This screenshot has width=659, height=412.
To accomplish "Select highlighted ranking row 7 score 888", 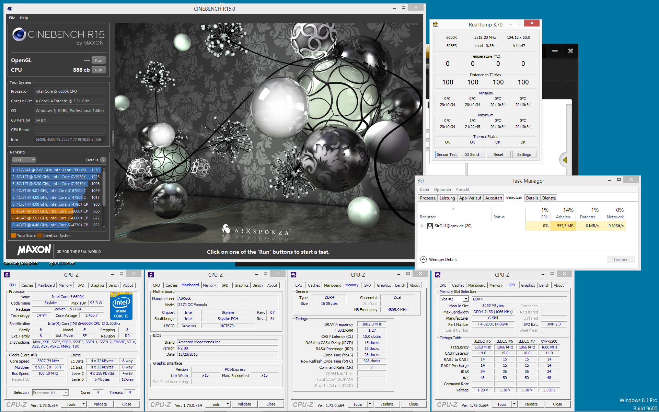I will 56,211.
